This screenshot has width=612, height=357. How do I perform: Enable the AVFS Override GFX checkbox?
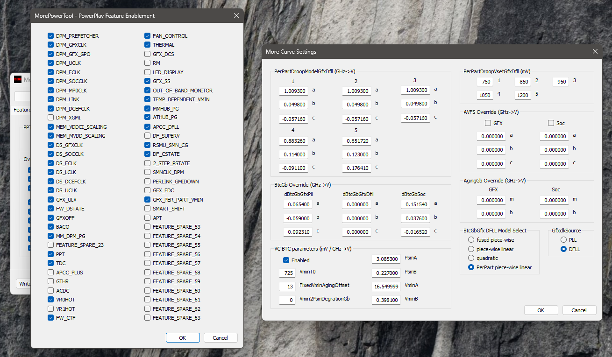[x=488, y=123]
